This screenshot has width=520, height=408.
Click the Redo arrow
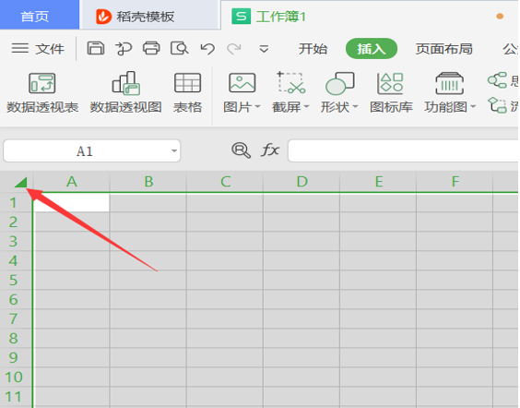pyautogui.click(x=234, y=49)
